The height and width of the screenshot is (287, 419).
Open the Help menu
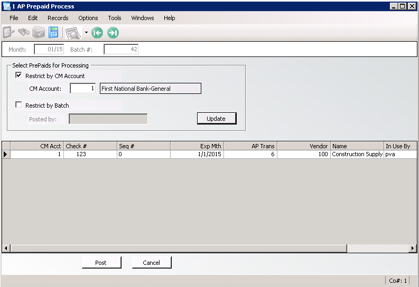(170, 18)
